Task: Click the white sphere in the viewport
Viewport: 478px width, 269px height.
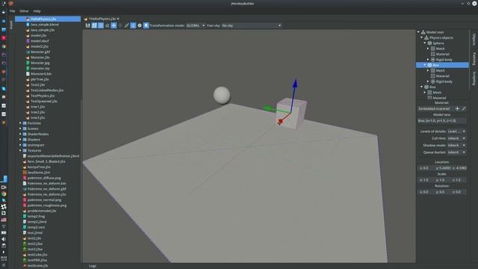Action: (222, 95)
